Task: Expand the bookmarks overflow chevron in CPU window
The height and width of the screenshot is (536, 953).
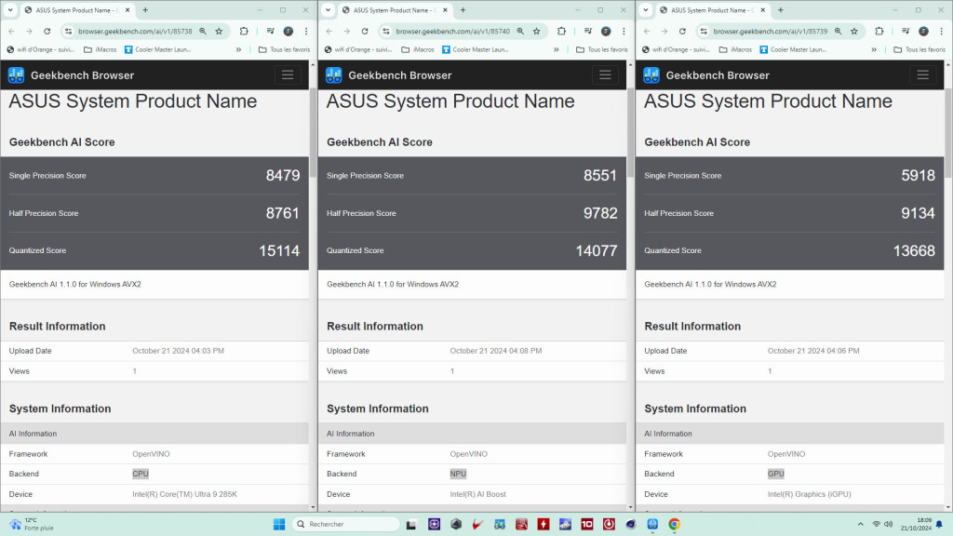Action: point(238,50)
